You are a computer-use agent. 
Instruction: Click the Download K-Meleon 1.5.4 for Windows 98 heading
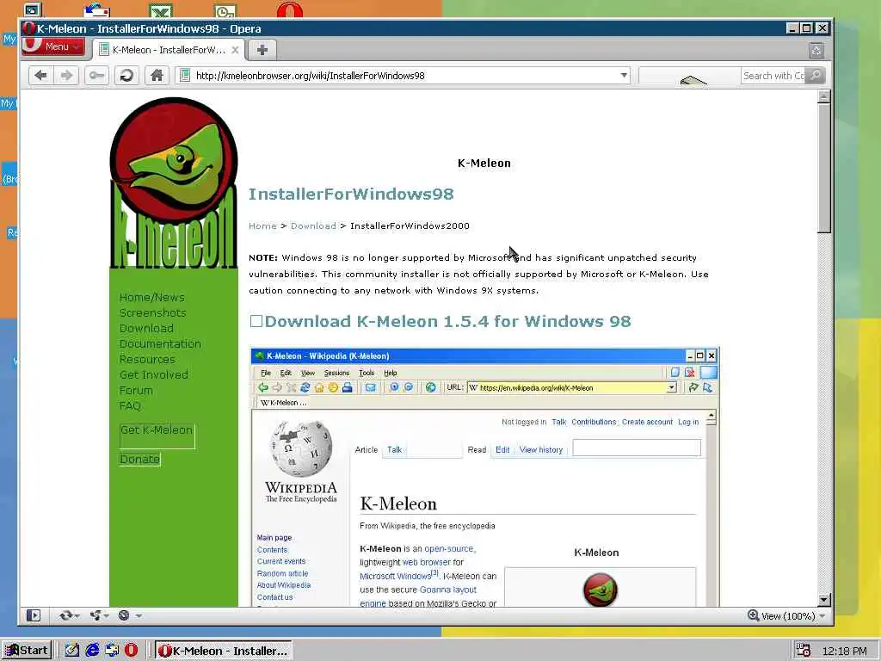(447, 321)
